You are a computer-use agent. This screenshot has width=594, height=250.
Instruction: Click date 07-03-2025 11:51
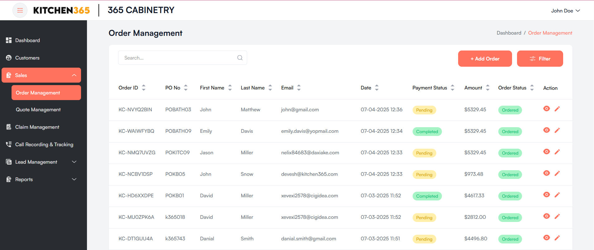pos(380,238)
